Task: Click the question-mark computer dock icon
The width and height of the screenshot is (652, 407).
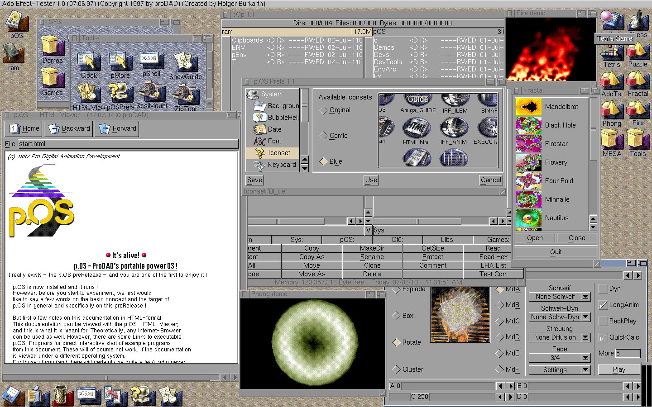Action: pos(142,395)
